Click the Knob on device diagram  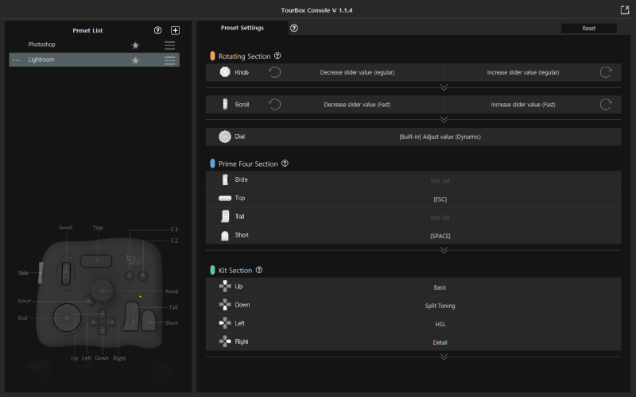click(102, 291)
